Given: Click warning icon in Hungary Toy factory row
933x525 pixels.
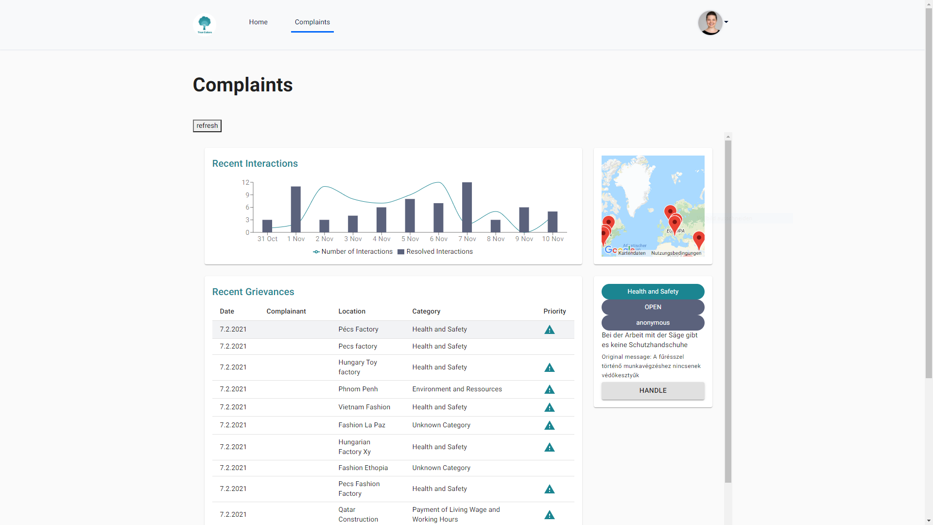Looking at the screenshot, I should tap(549, 368).
